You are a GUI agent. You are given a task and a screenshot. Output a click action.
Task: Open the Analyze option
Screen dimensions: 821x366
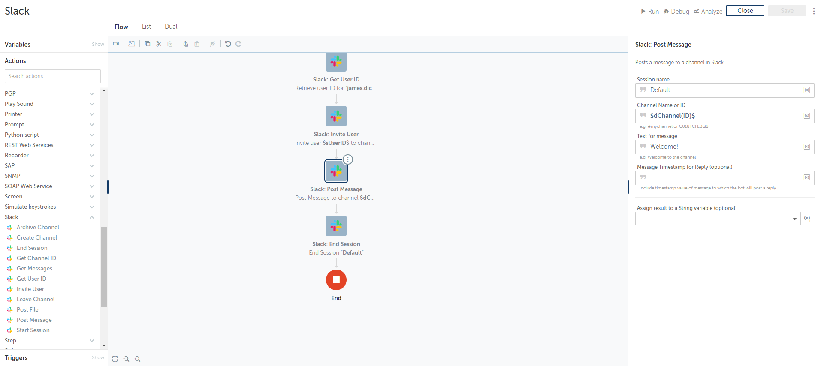click(708, 11)
